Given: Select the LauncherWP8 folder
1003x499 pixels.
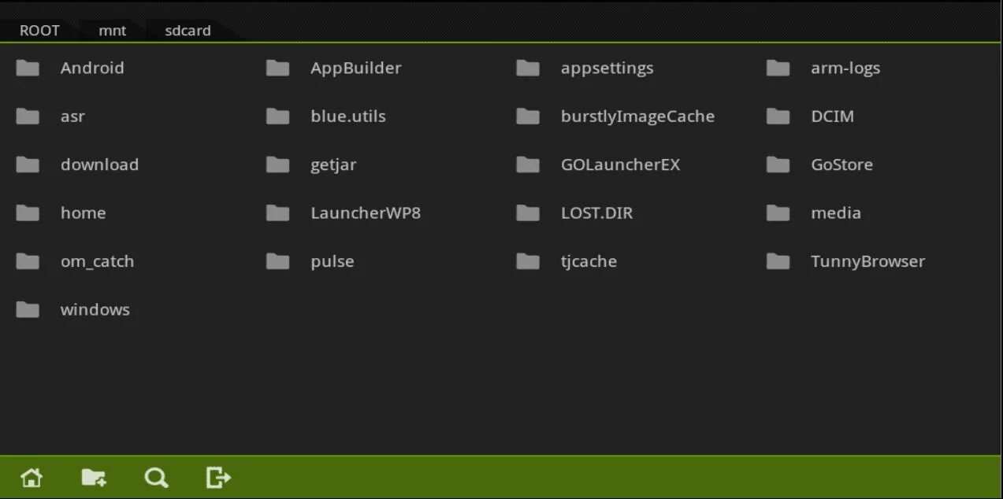Looking at the screenshot, I should click(x=366, y=213).
